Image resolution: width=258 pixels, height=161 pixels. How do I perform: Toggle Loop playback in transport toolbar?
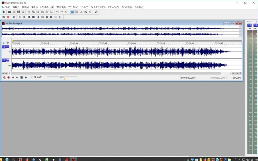click(x=14, y=17)
